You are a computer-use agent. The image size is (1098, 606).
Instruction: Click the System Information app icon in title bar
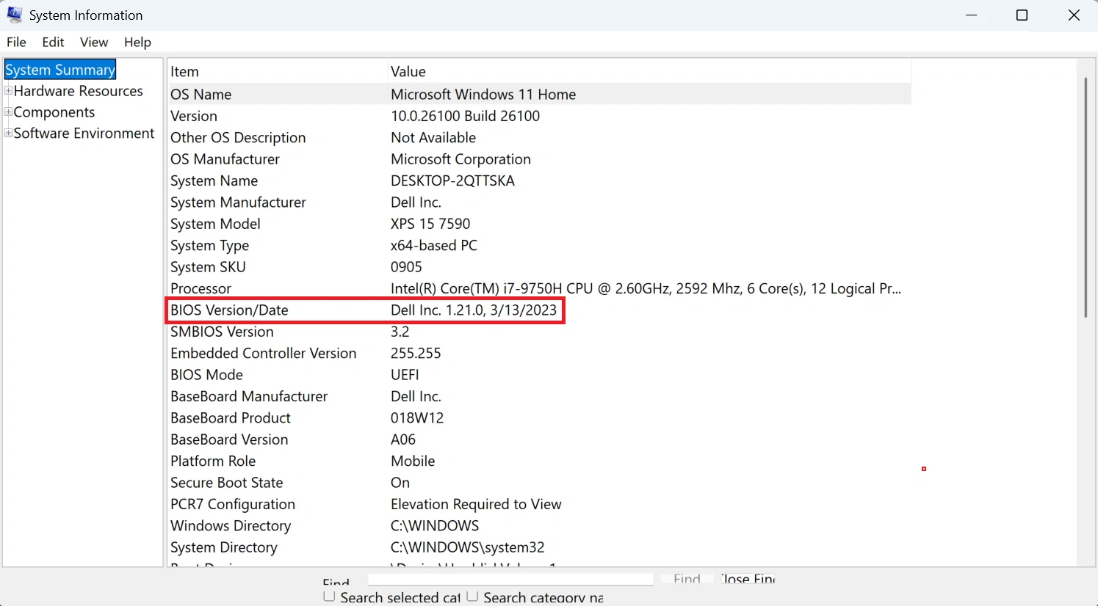tap(14, 15)
